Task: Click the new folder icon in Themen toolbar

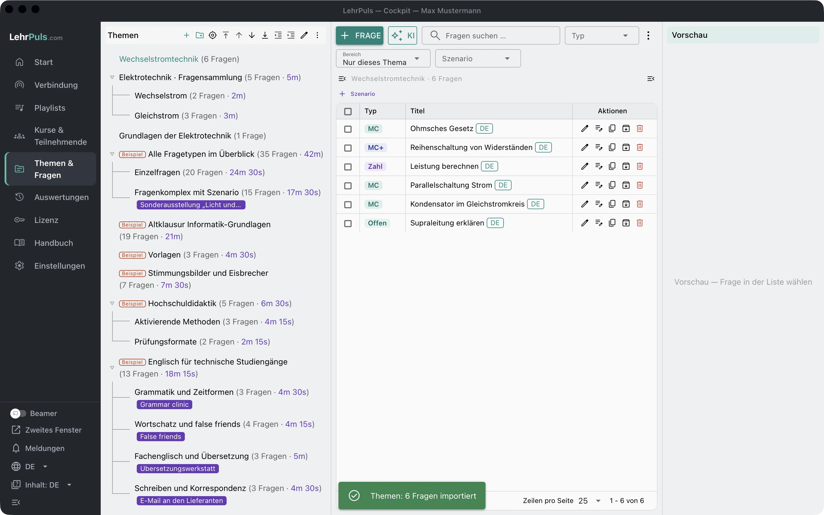Action: pyautogui.click(x=199, y=35)
